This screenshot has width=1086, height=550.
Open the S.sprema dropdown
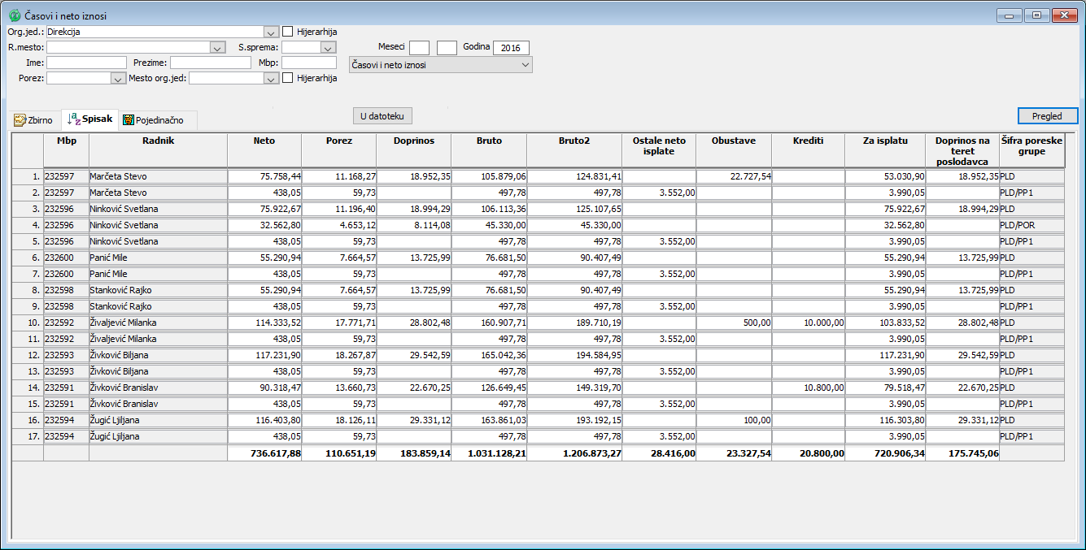coord(329,47)
